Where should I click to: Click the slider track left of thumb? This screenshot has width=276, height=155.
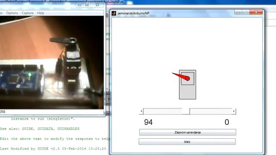click(163, 111)
